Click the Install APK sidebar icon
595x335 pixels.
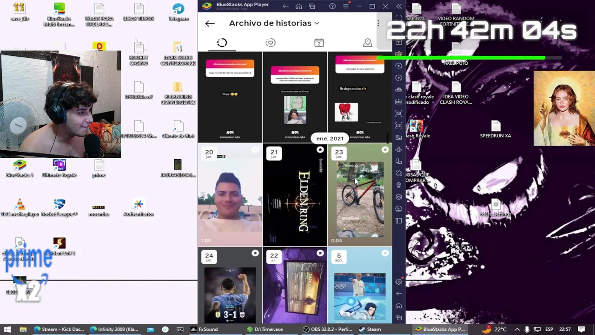click(x=399, y=102)
